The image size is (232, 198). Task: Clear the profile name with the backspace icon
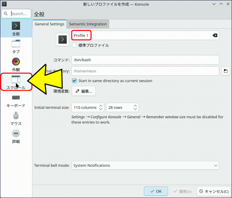[215, 35]
